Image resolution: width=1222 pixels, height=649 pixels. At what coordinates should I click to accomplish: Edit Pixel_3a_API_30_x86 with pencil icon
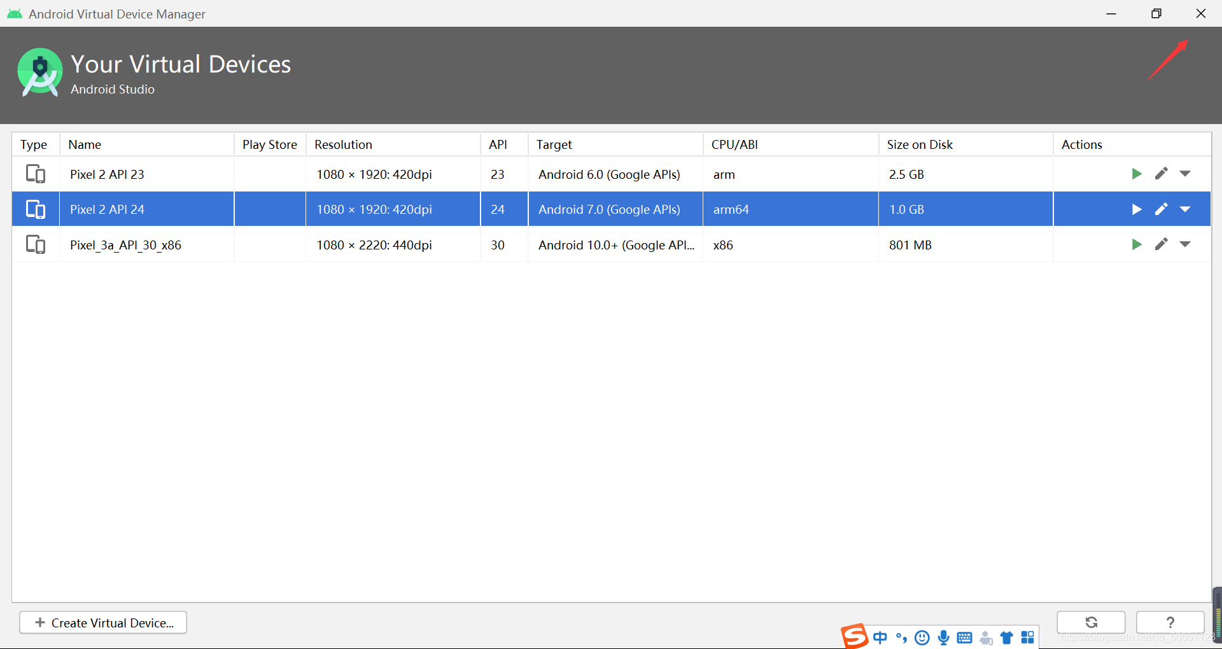click(x=1162, y=244)
